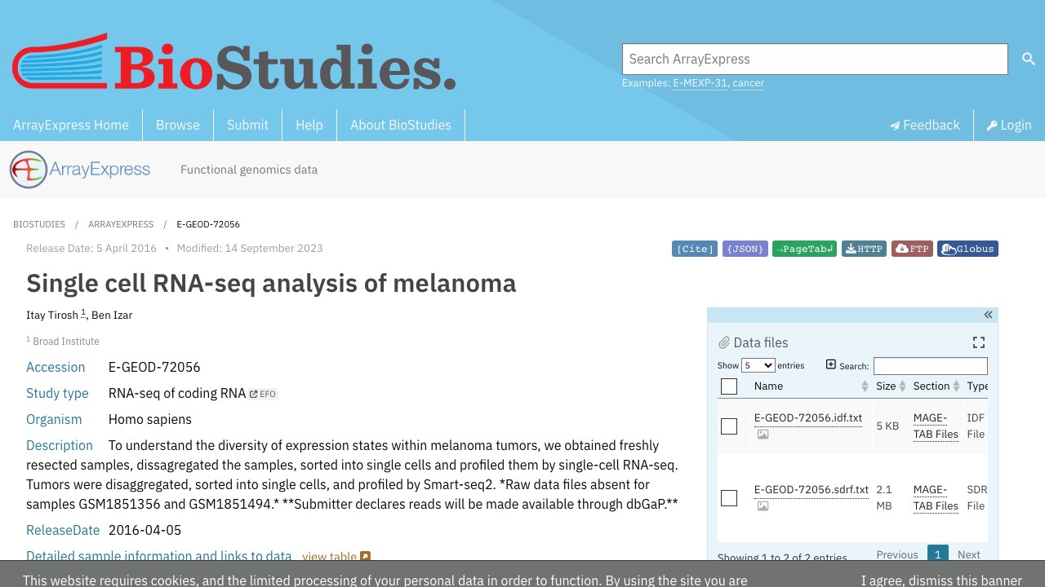This screenshot has width=1045, height=587.
Task: Collapse the right sidebar with double chevron
Action: 988,315
